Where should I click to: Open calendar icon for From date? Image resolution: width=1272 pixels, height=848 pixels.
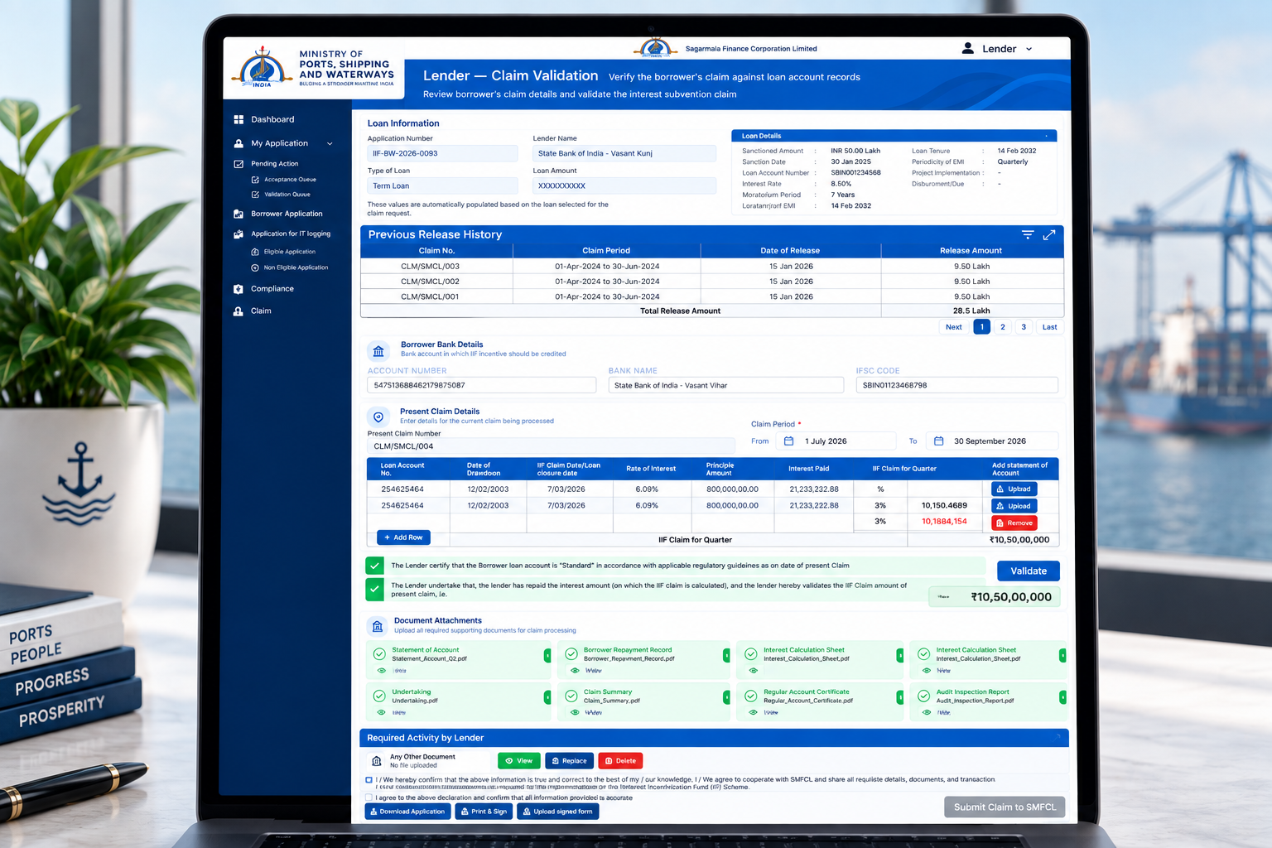pos(789,441)
